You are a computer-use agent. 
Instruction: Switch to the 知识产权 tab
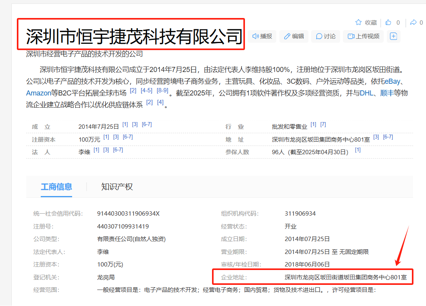(117, 187)
